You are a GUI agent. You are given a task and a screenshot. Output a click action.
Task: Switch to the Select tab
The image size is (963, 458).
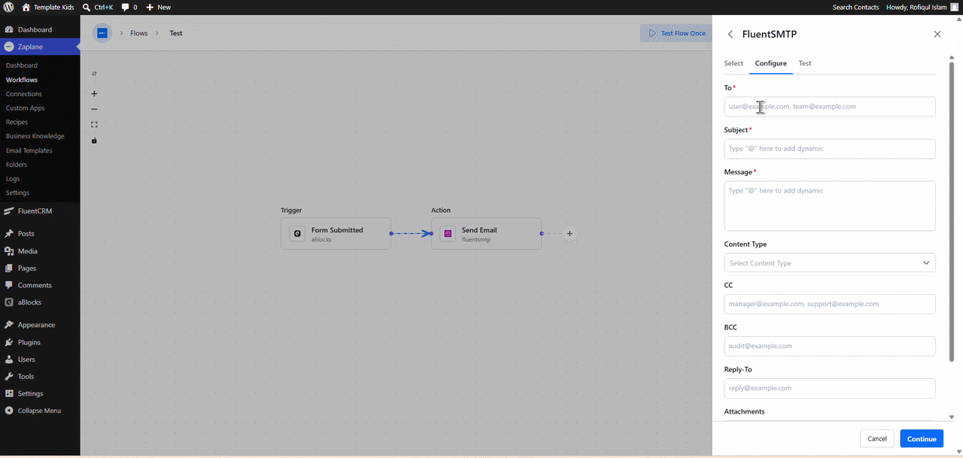(x=734, y=63)
